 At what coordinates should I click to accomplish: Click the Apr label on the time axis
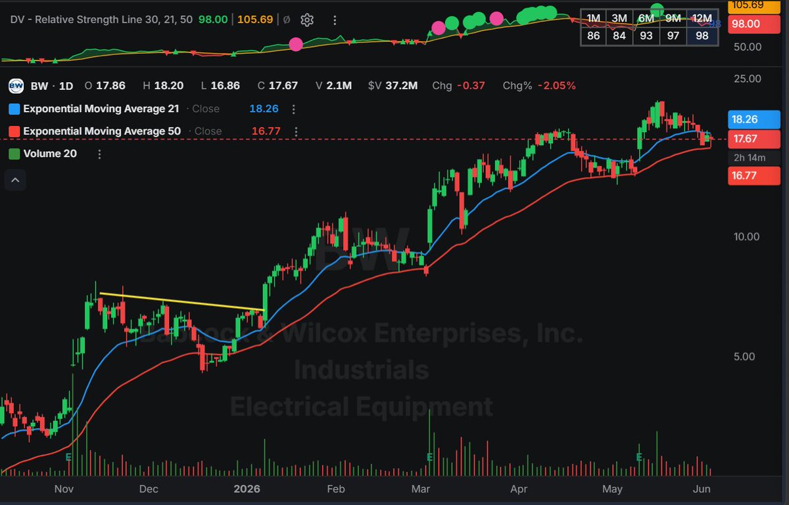[x=519, y=489]
